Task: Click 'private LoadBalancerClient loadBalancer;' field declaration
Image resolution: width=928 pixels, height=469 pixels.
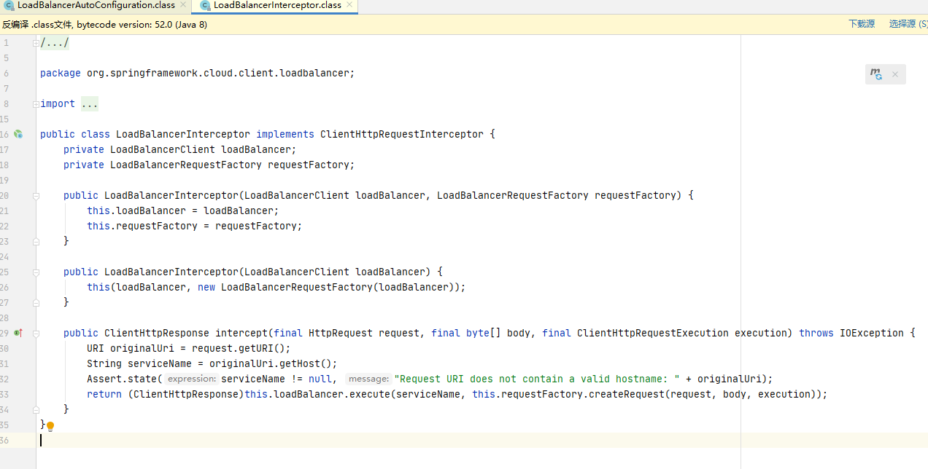Action: tap(180, 150)
